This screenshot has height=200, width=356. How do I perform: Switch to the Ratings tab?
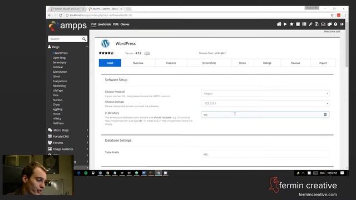(x=267, y=63)
